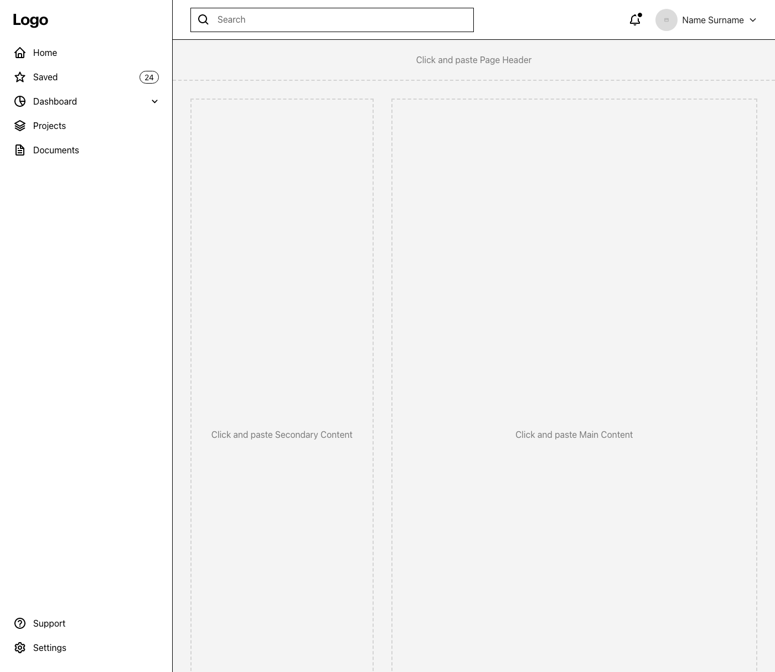Screen dimensions: 775x672
Task: Open the Saved menu item
Action: click(x=86, y=77)
